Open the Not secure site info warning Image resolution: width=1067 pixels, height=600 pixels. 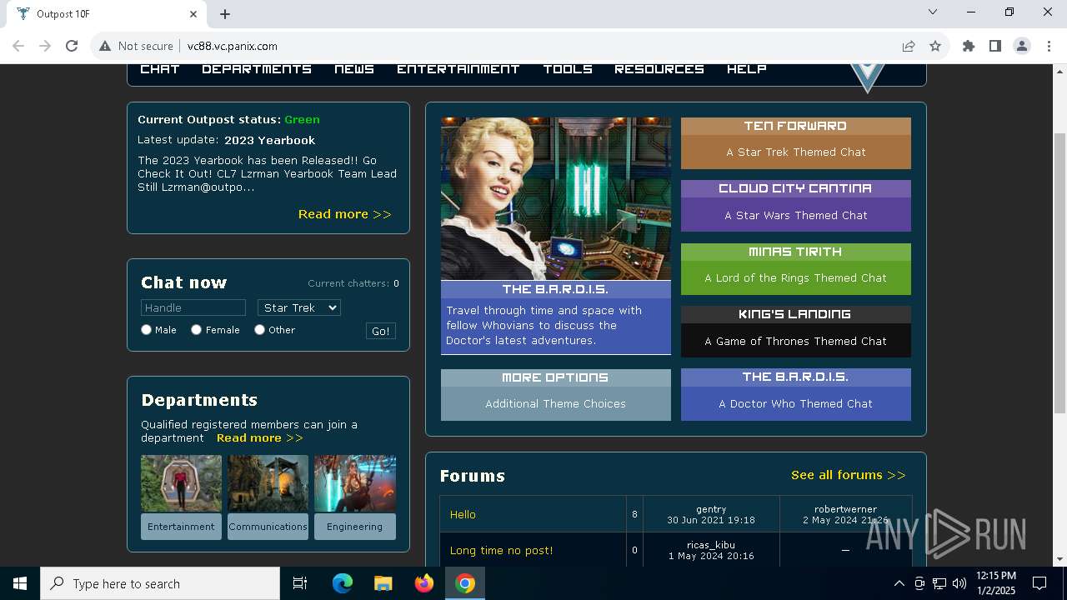pos(137,46)
